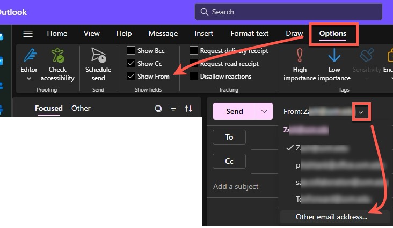
Task: Click the Send button
Action: click(x=235, y=111)
